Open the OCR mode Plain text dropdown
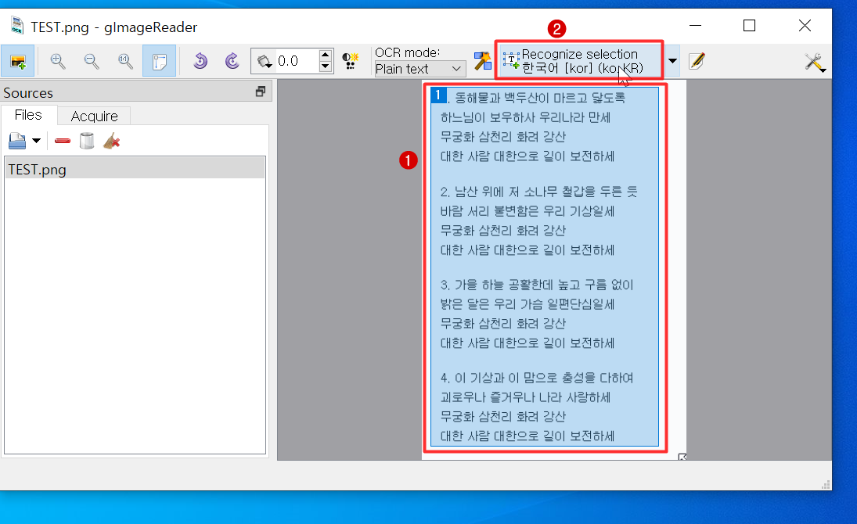857x524 pixels. pos(419,69)
